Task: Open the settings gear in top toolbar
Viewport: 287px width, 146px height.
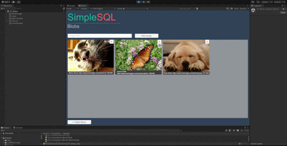Action: [19, 2]
